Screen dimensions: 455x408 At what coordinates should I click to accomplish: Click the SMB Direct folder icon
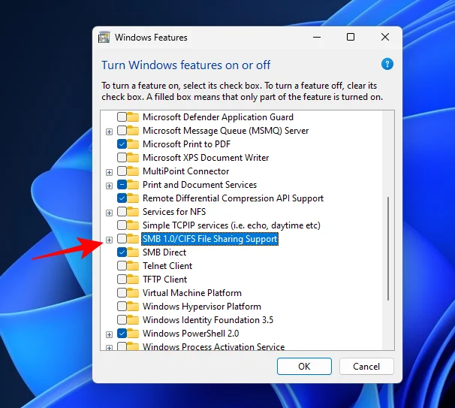click(x=133, y=252)
